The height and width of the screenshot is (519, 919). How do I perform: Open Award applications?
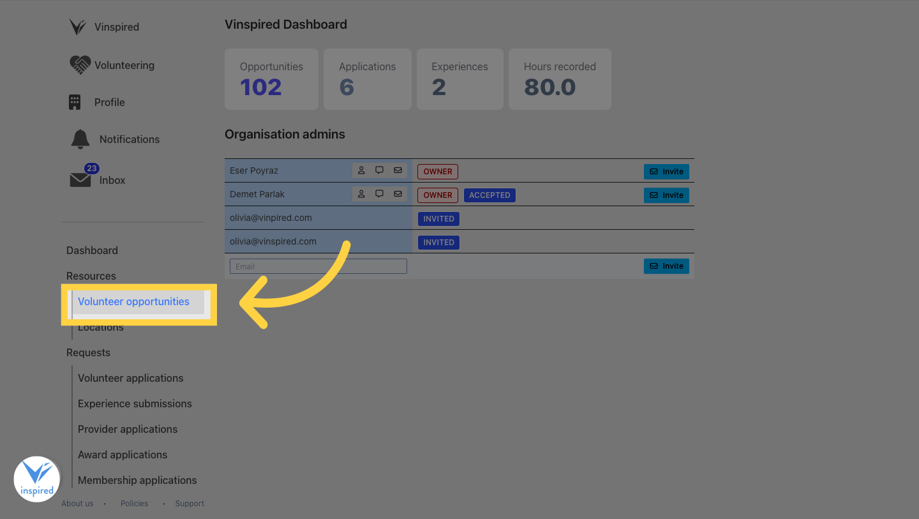coord(123,455)
